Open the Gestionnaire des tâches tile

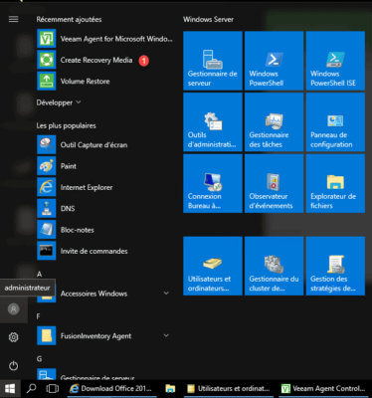click(x=274, y=122)
